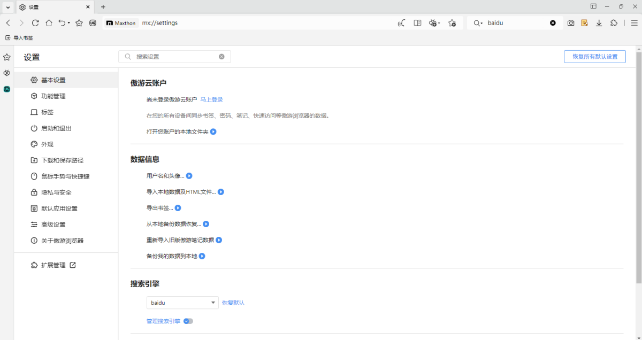The width and height of the screenshot is (642, 340).
Task: Expand the undo closed tab dropdown arrow
Action: click(69, 24)
